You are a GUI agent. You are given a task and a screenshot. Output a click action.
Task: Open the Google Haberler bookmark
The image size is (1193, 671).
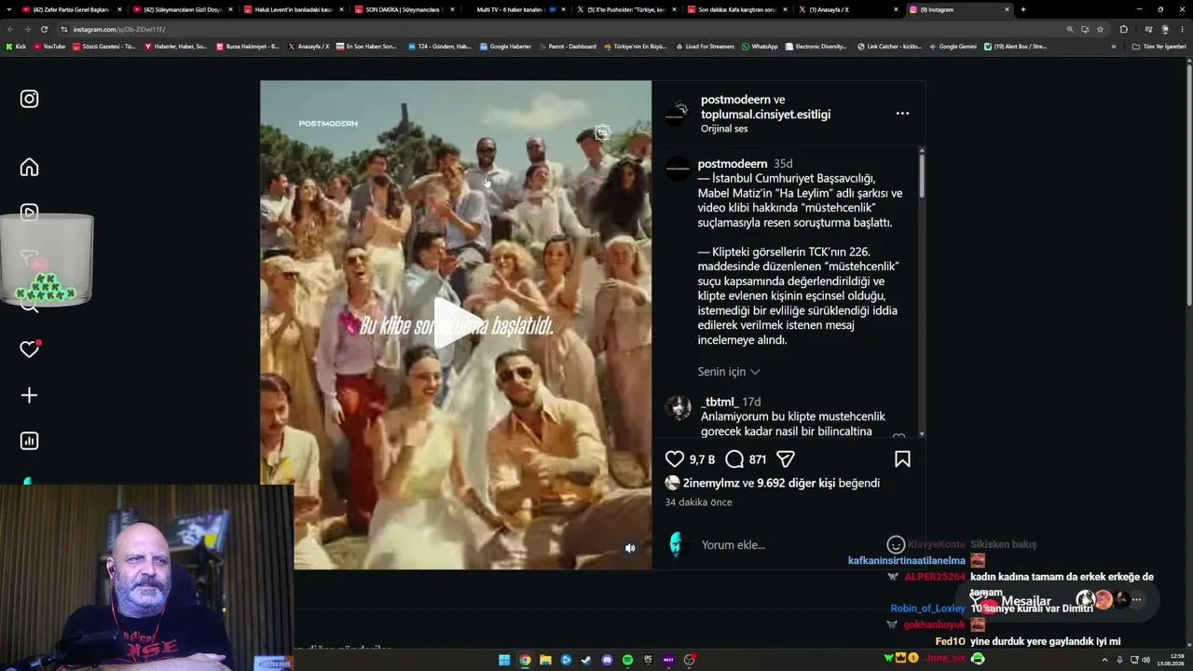click(505, 47)
